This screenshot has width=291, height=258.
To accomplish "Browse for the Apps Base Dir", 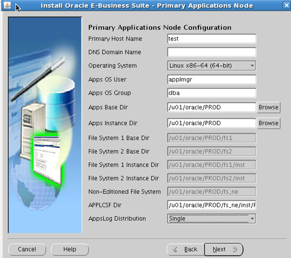I will (x=268, y=107).
